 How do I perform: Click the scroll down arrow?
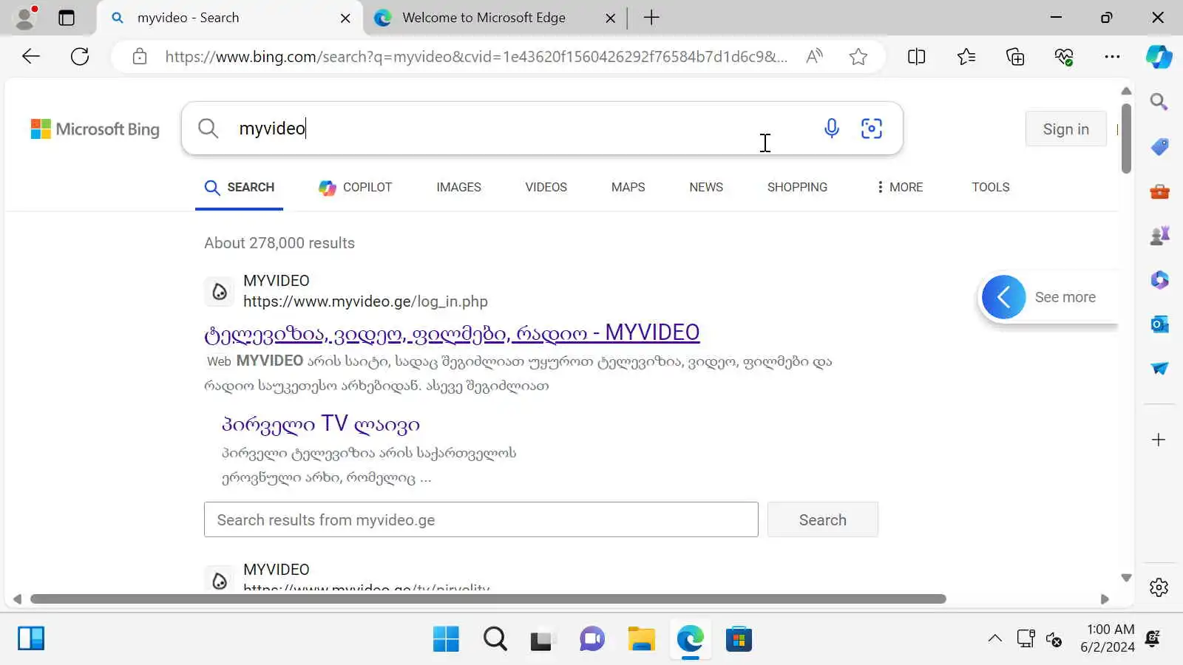1126,578
